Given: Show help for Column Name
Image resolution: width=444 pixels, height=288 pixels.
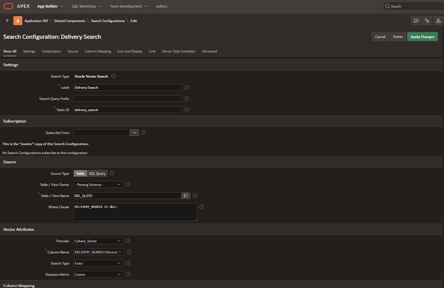Looking at the screenshot, I should click(129, 252).
